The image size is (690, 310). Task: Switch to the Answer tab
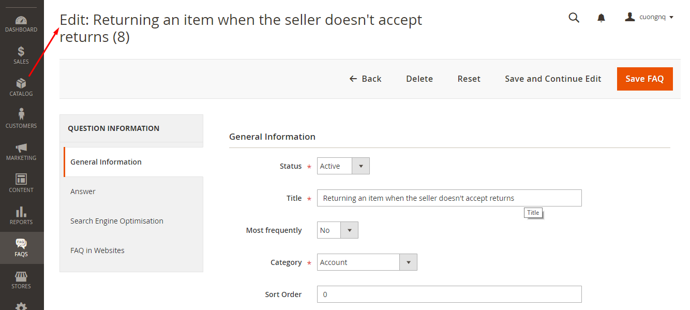pyautogui.click(x=83, y=191)
